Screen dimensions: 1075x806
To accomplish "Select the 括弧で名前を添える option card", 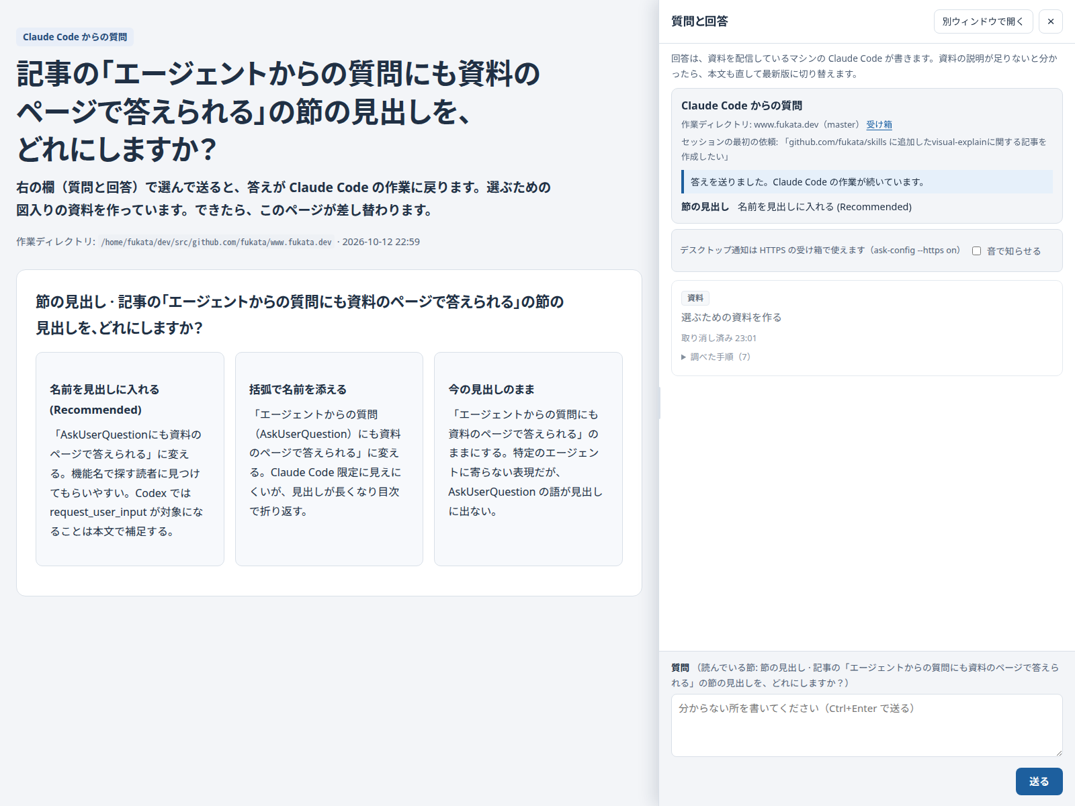I will 329,459.
